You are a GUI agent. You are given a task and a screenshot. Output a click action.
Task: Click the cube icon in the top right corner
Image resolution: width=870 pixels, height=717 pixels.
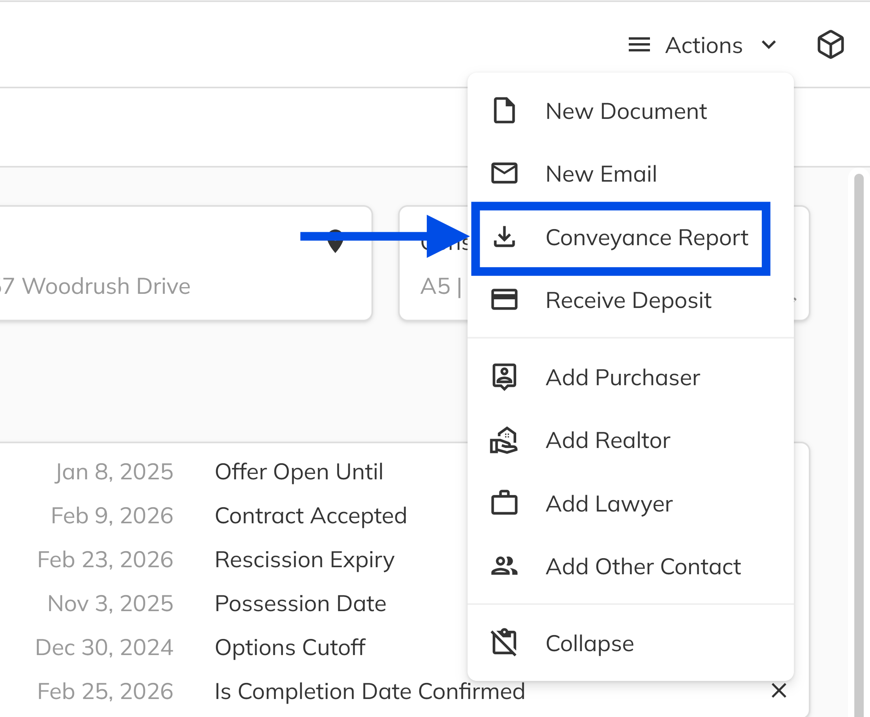830,44
